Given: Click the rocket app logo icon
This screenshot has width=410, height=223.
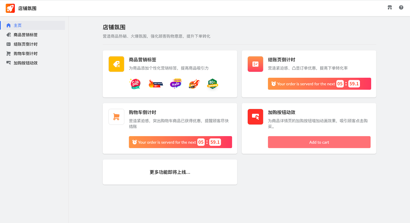Looking at the screenshot, I should pyautogui.click(x=10, y=8).
